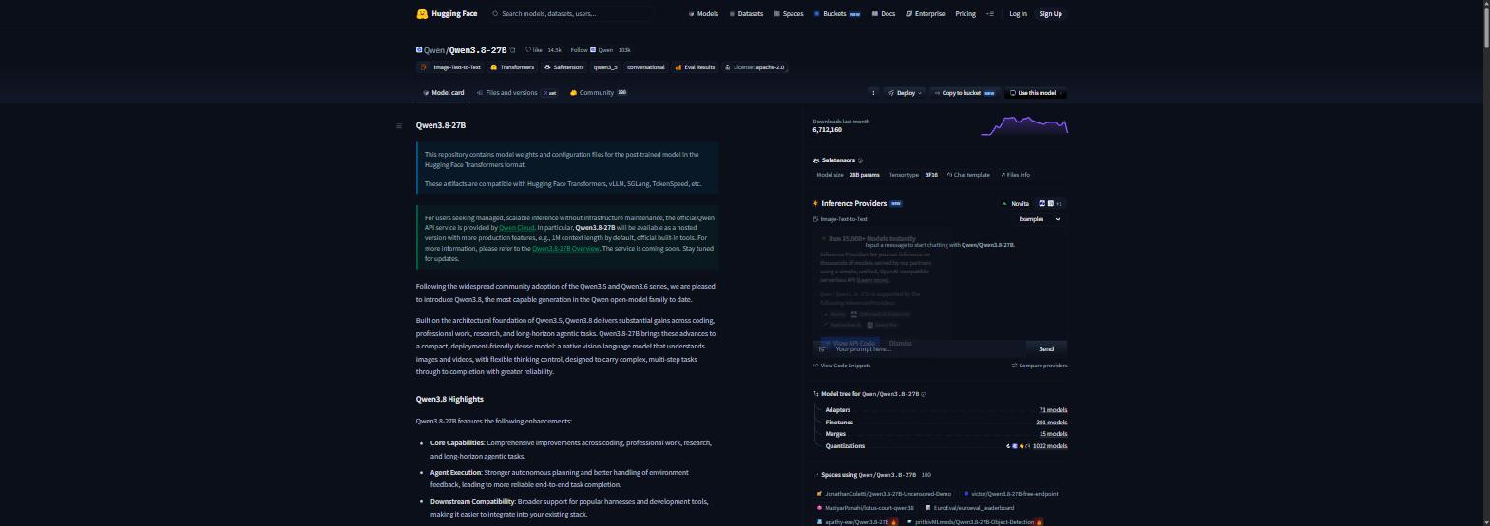Viewport: 1490px width, 526px height.
Task: Click the Log In link
Action: pyautogui.click(x=1018, y=14)
